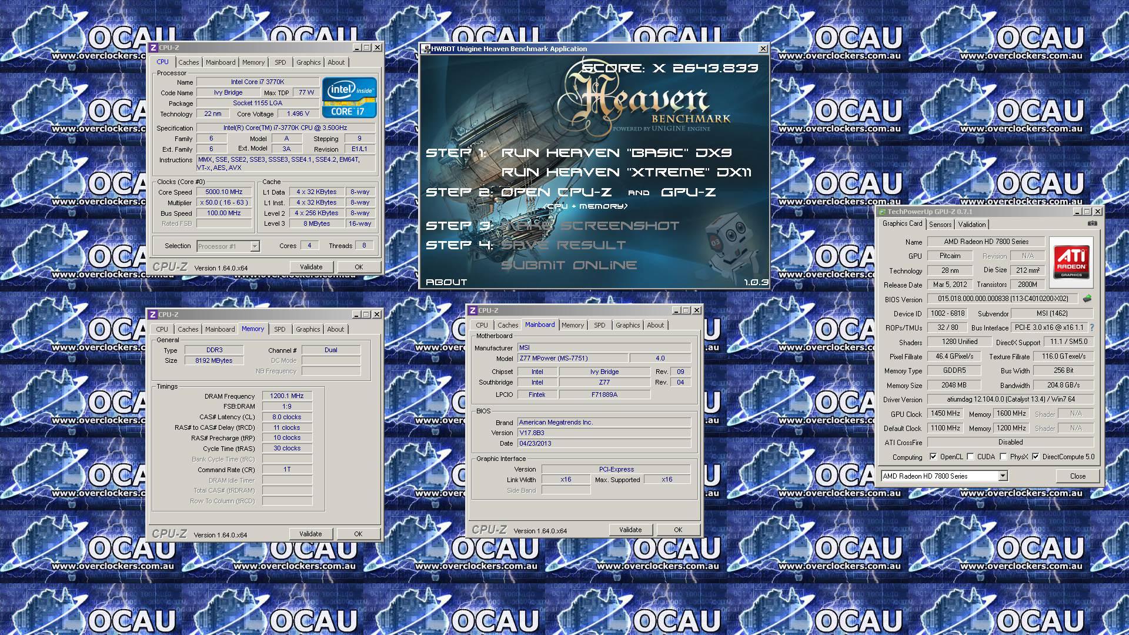The width and height of the screenshot is (1129, 635).
Task: Toggle the CUDA checkbox in GPU-Z
Action: (970, 457)
